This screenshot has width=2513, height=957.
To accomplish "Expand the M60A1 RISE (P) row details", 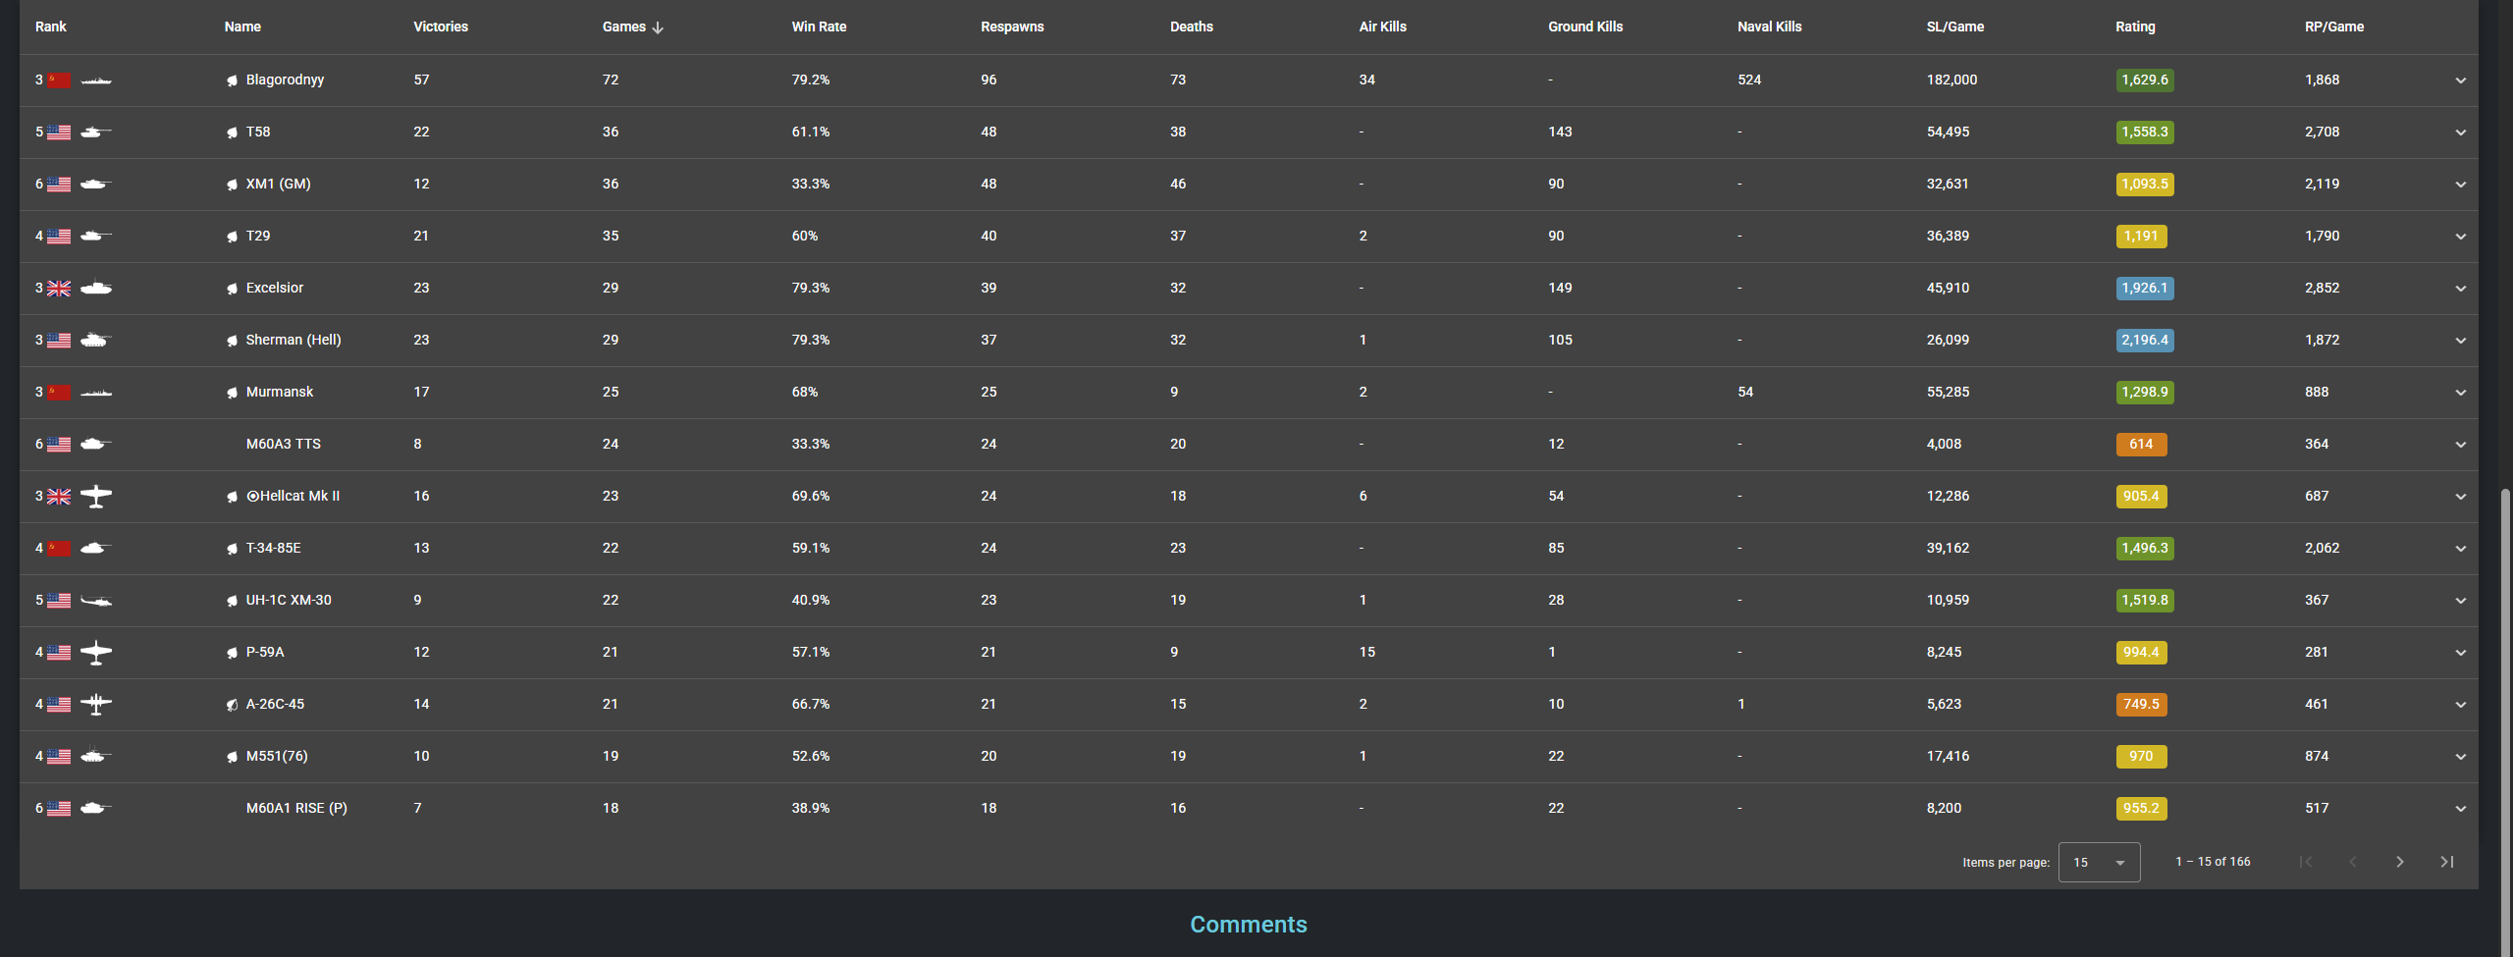I will [2460, 809].
